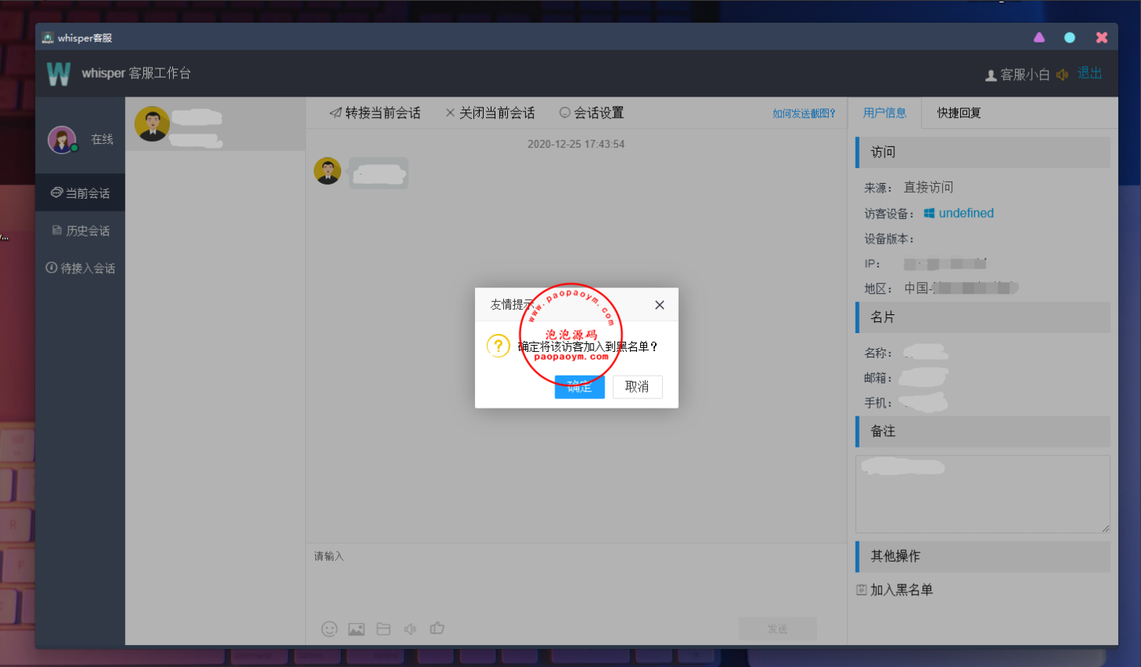Click the emoji smiley icon
Viewport: 1141px width, 667px height.
pyautogui.click(x=329, y=629)
